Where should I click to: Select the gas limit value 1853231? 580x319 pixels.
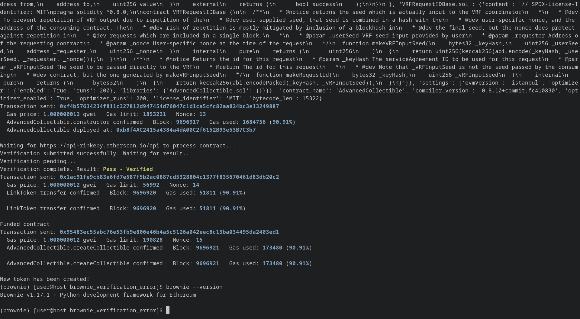point(154,114)
